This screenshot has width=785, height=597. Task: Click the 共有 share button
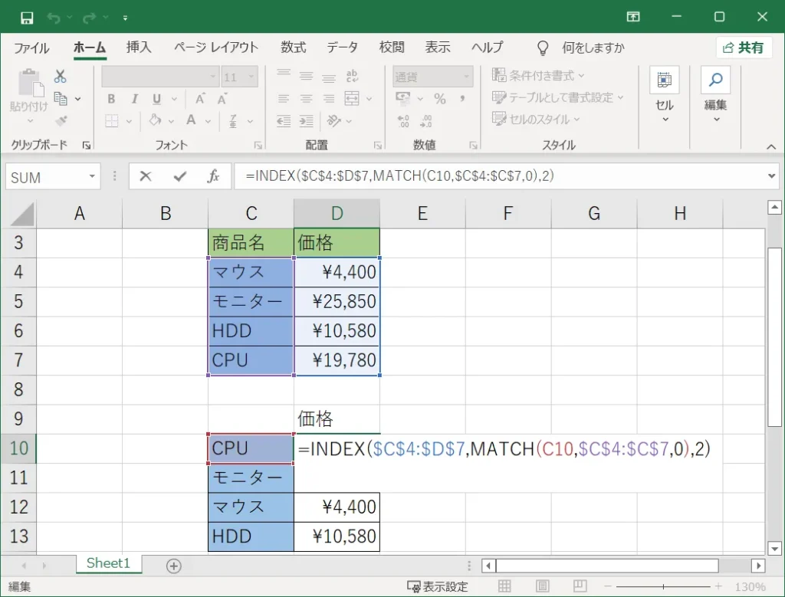(744, 48)
